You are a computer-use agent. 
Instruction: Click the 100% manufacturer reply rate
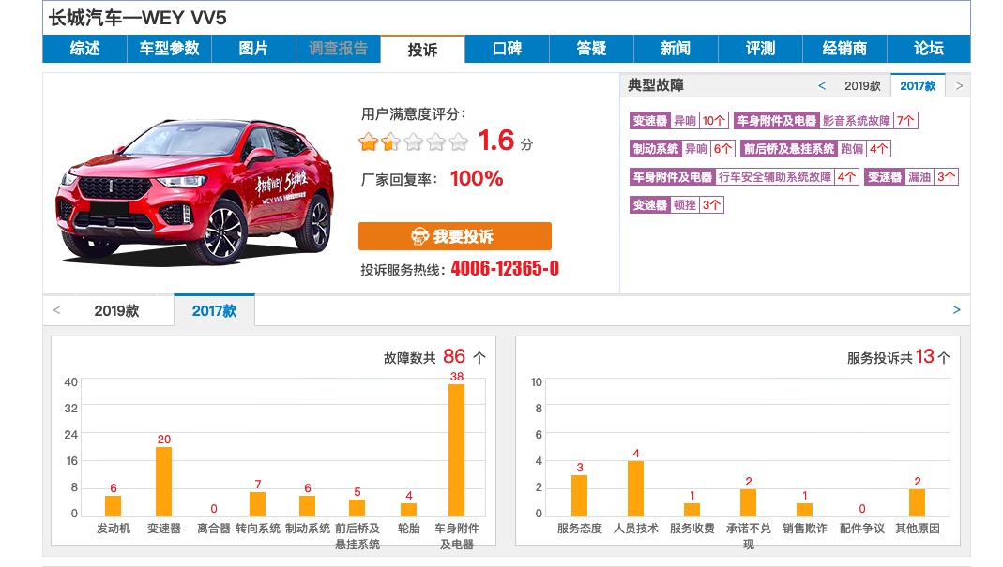[477, 178]
